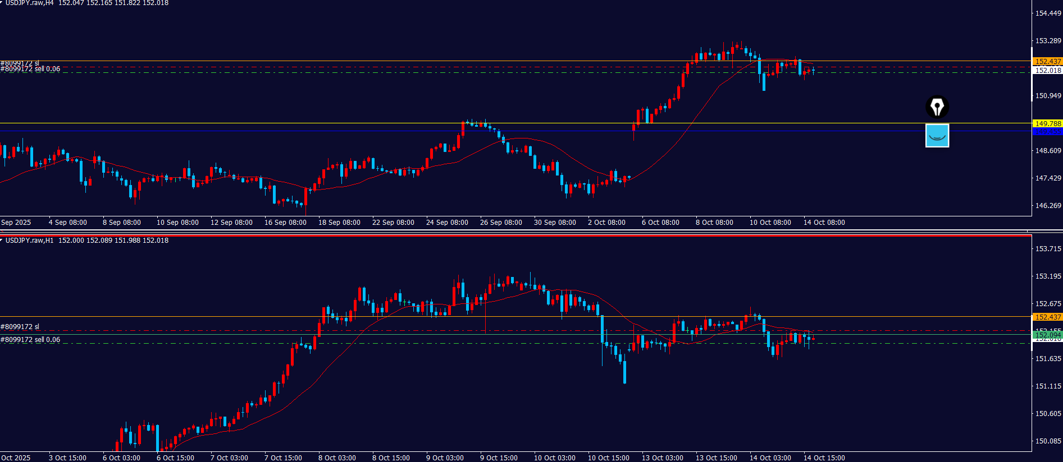Screen dimensions: 1063x462
Task: Click the '14 Oct 08:00' time label on H4 axis
Action: 824,223
